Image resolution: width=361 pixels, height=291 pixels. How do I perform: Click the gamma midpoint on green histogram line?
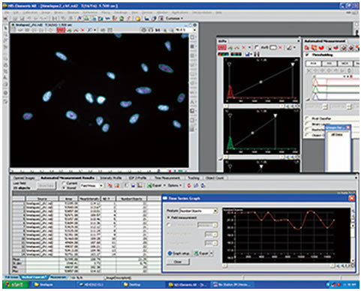[252, 133]
